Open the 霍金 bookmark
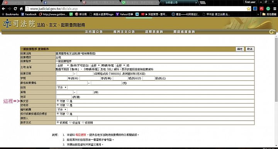Image resolution: width=278 pixels, height=149 pixels. click(186, 14)
